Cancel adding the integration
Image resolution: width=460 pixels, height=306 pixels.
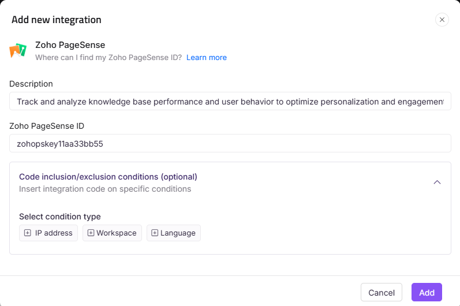[x=382, y=292]
